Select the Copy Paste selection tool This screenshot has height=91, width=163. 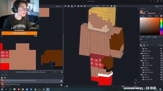click(x=85, y=6)
